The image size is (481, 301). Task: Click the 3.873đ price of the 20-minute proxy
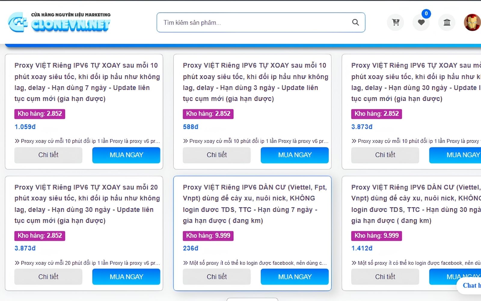[x=25, y=248]
